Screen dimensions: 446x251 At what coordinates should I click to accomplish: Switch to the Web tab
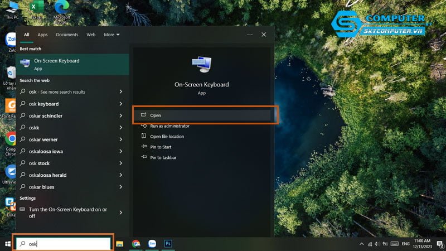[x=91, y=35]
